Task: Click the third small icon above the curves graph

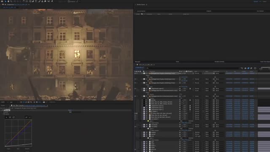Action: [x=13, y=117]
